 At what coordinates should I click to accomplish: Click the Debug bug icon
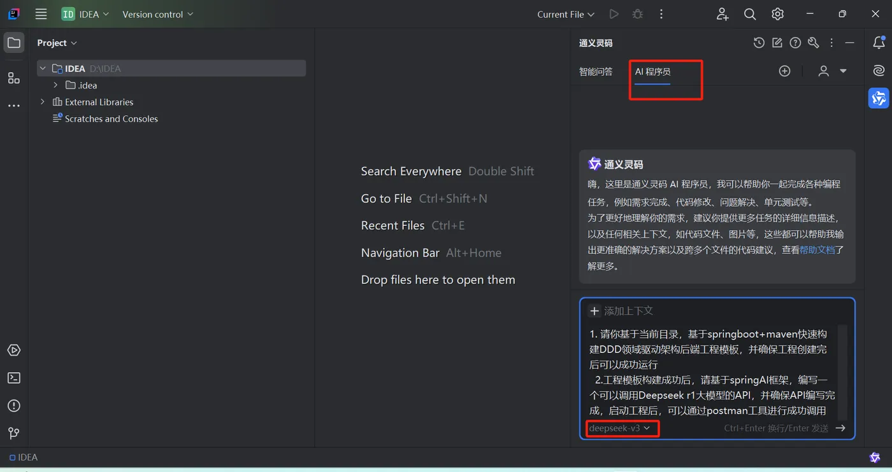click(637, 14)
